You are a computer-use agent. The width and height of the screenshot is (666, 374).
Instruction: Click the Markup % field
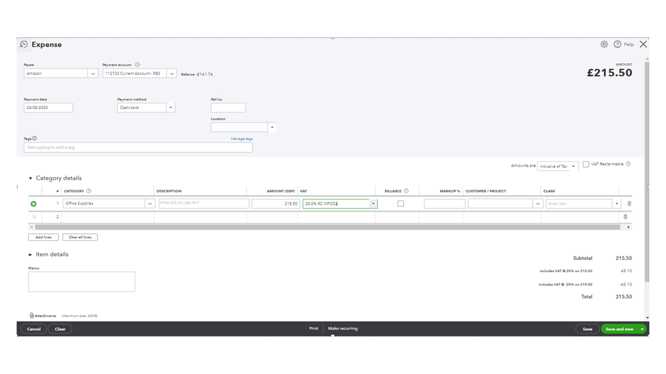click(x=444, y=204)
